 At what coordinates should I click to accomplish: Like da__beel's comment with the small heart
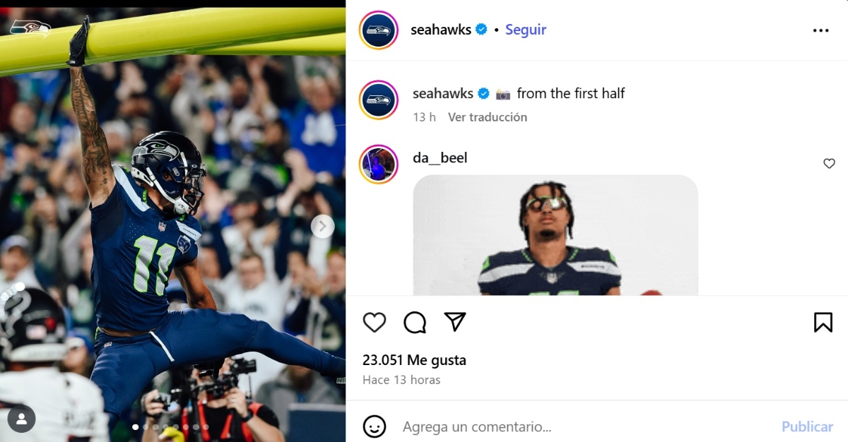click(x=830, y=164)
